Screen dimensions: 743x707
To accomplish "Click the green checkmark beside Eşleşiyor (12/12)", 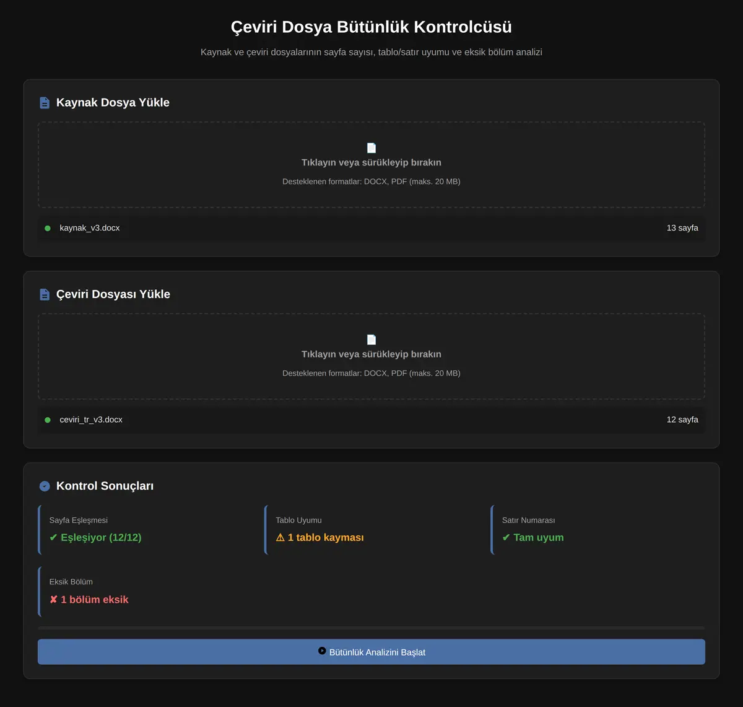I will pyautogui.click(x=53, y=537).
